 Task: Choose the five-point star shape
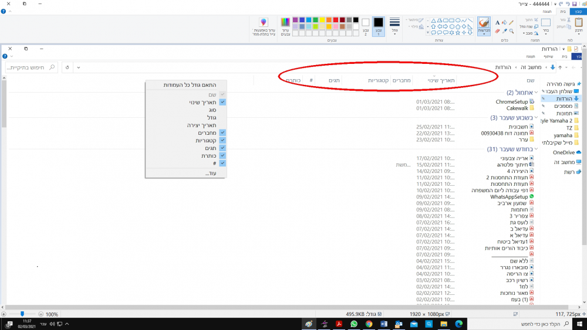pos(458,33)
